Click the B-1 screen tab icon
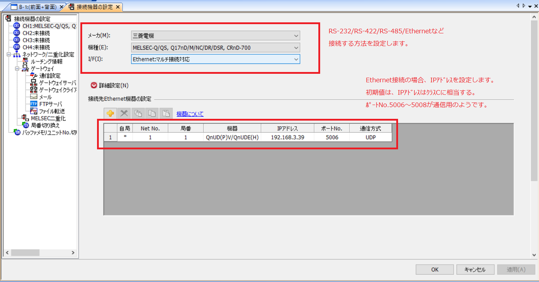This screenshot has height=282, width=539. click(13, 7)
